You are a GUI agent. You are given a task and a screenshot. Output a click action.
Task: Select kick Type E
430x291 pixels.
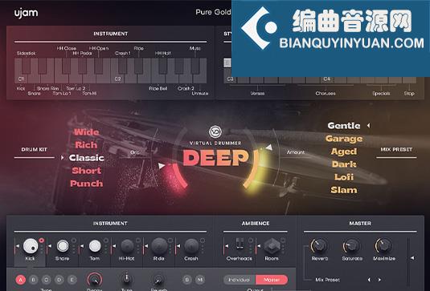[x=72, y=280]
